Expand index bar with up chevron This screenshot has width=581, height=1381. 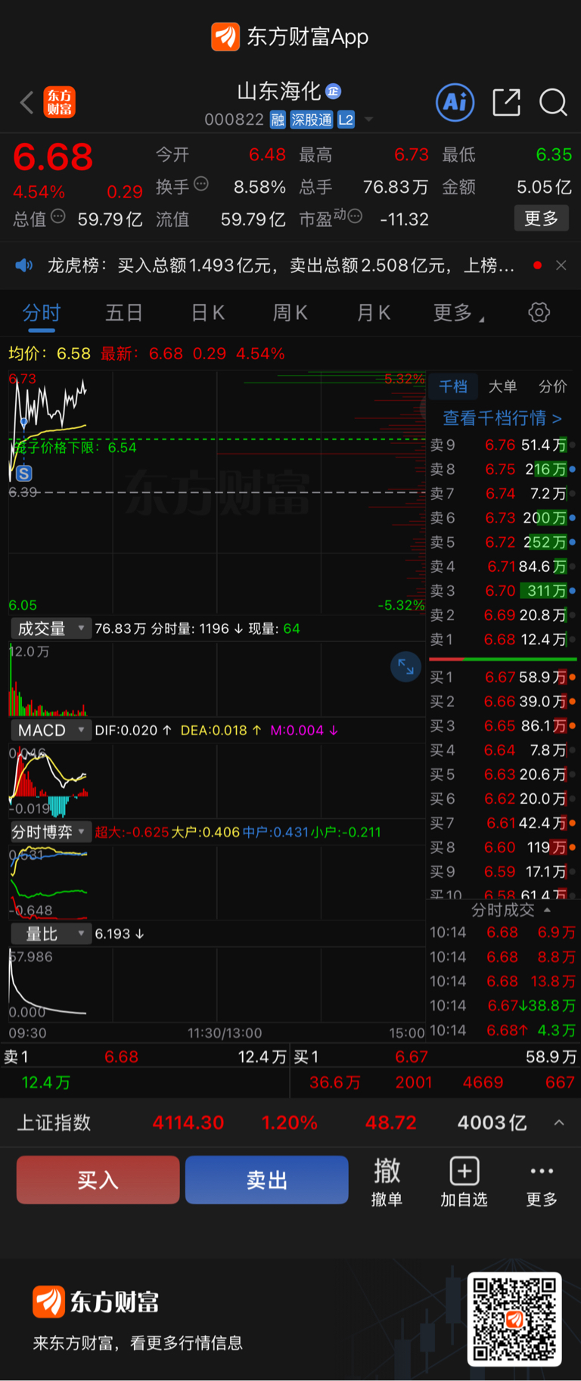click(559, 1123)
